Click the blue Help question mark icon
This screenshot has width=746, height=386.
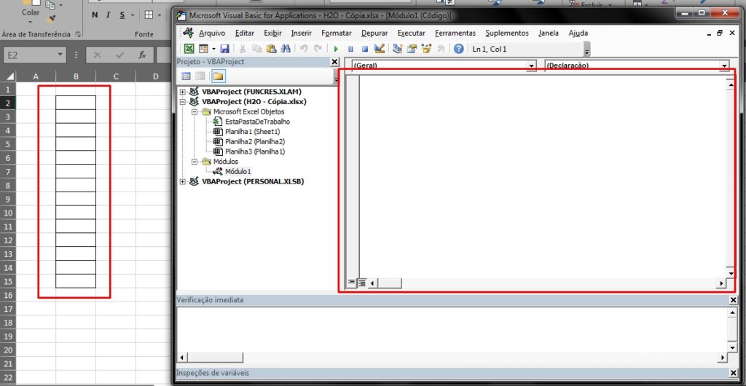tap(458, 49)
